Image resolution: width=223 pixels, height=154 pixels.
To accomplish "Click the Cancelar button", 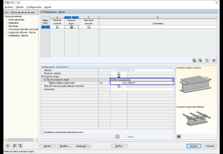I will 210,146.
